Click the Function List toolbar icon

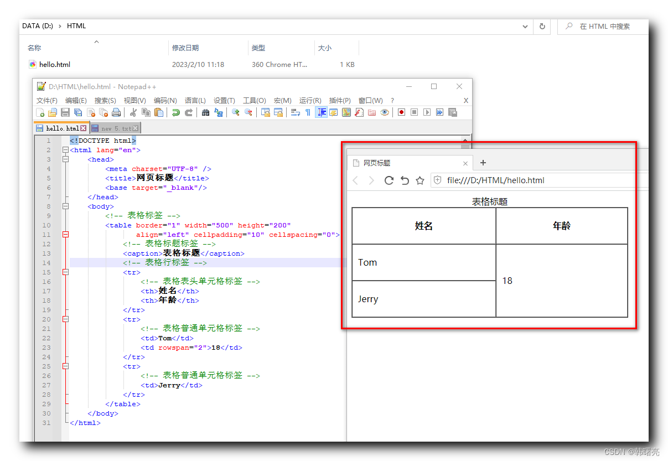pos(359,112)
